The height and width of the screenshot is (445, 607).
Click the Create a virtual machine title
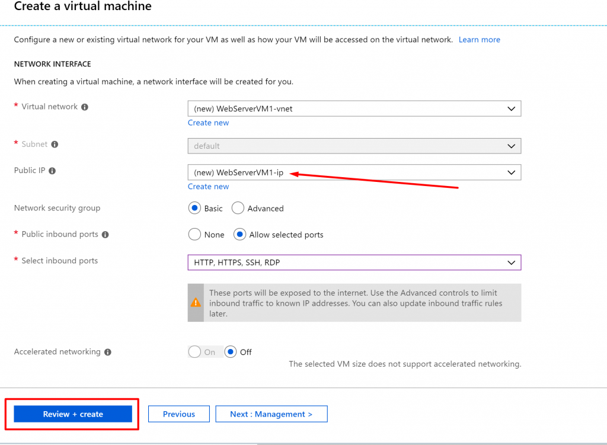coord(83,6)
